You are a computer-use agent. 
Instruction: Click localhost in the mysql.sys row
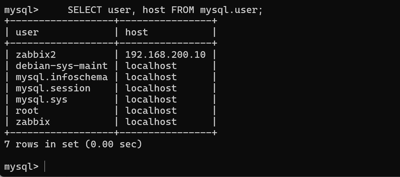click(151, 99)
